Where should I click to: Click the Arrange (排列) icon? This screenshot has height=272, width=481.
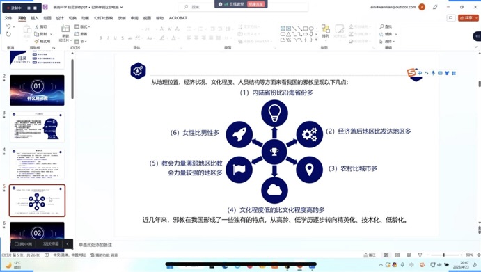click(x=326, y=29)
